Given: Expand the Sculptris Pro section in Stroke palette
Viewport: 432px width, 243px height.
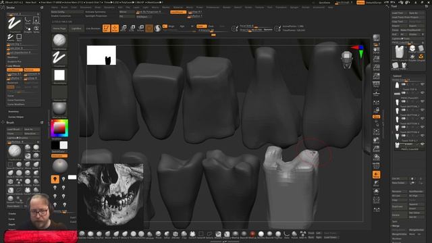Looking at the screenshot, I should [14, 61].
